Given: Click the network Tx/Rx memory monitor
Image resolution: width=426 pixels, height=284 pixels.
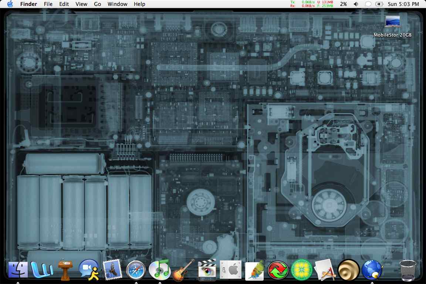Looking at the screenshot, I should click(311, 4).
